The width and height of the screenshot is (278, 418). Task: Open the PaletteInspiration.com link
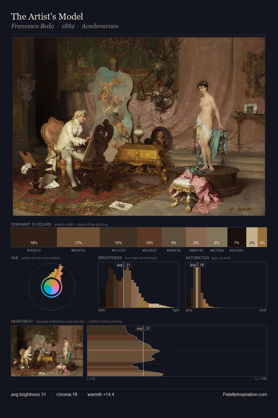point(245,395)
